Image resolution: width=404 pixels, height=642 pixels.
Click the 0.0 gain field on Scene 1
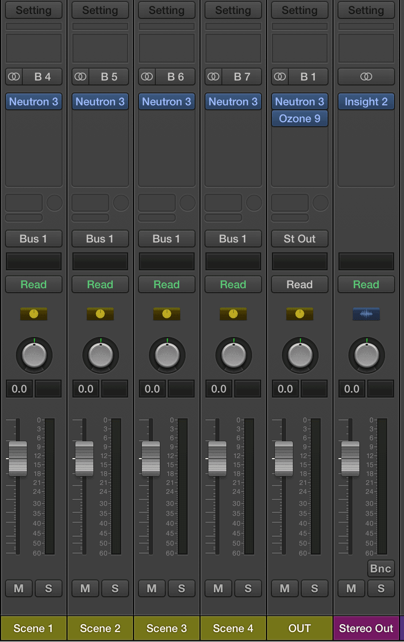point(19,389)
